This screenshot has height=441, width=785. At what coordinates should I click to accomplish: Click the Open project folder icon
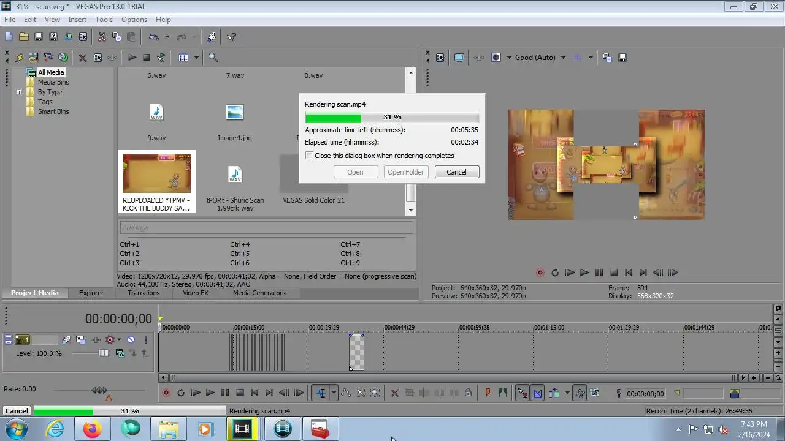(x=24, y=37)
